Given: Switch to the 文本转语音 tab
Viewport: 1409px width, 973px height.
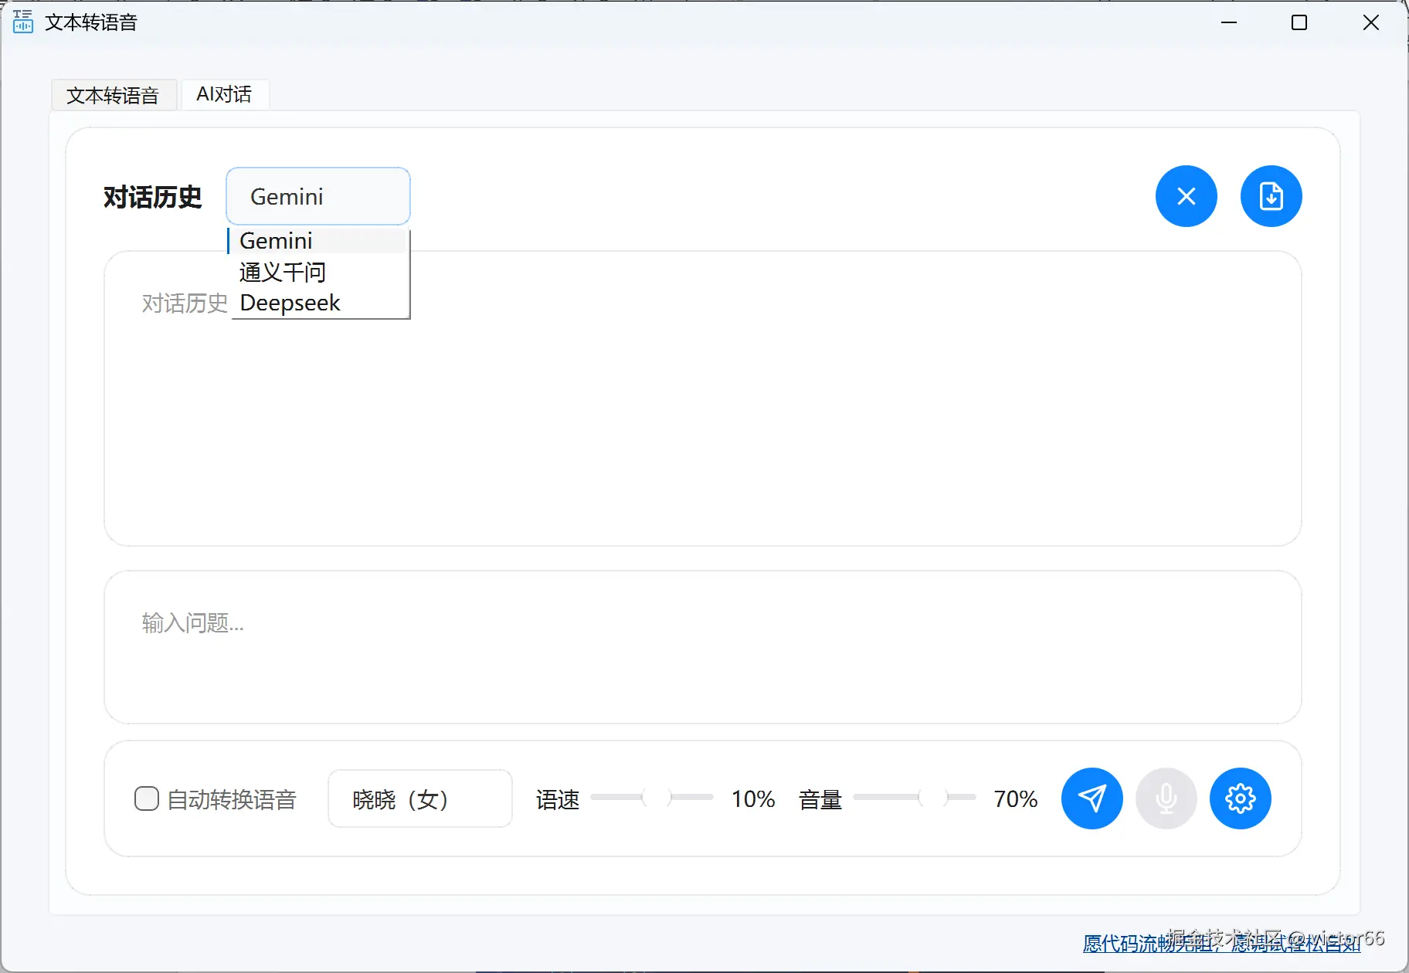Looking at the screenshot, I should point(114,94).
